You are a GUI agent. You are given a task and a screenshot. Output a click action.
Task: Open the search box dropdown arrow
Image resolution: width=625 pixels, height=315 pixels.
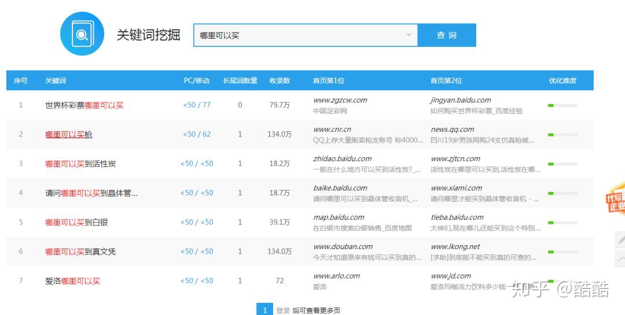click(x=409, y=35)
